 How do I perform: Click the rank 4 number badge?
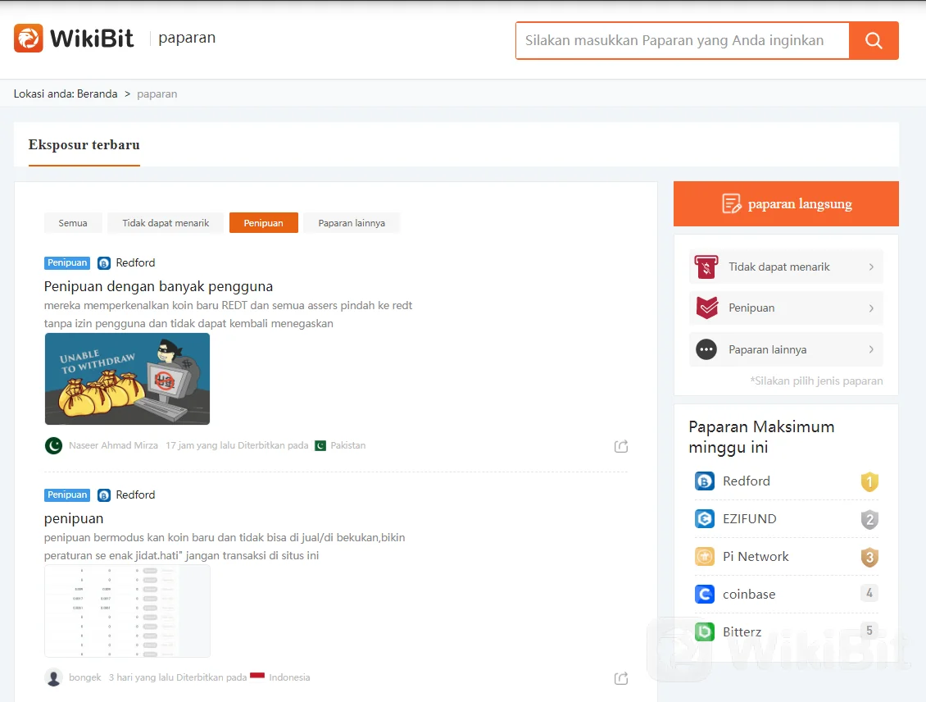[869, 593]
